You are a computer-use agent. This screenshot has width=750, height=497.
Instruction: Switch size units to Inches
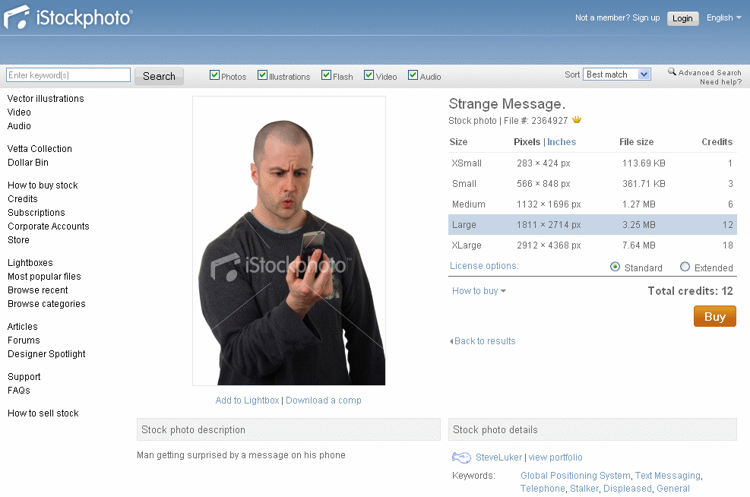click(562, 142)
